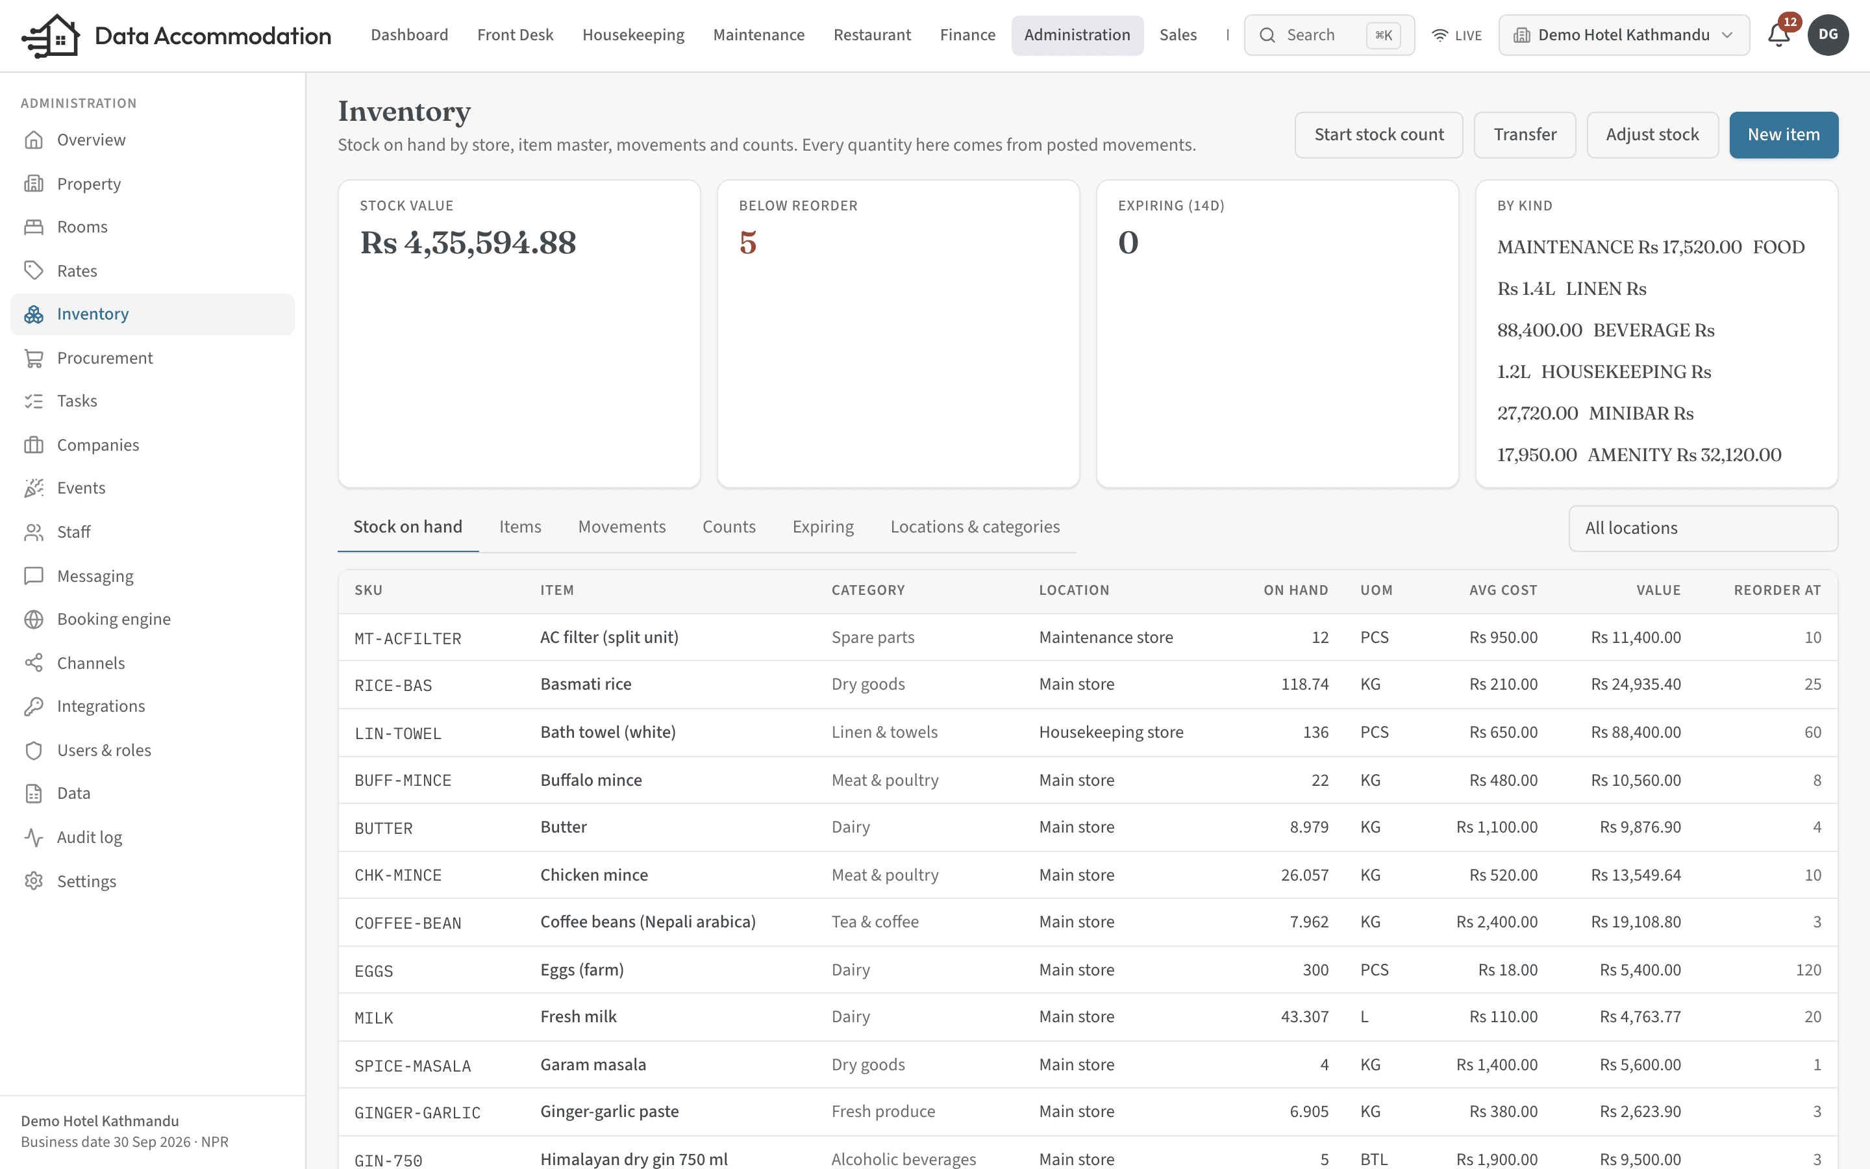Click the Data Accommodation house logo
This screenshot has width=1870, height=1169.
tap(51, 36)
